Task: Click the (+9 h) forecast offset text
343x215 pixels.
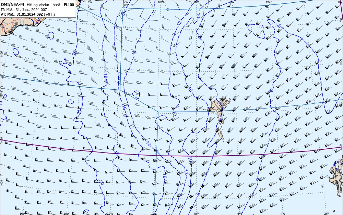Action: coord(49,14)
